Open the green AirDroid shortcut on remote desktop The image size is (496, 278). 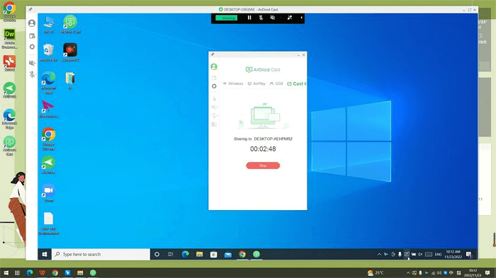point(48,165)
